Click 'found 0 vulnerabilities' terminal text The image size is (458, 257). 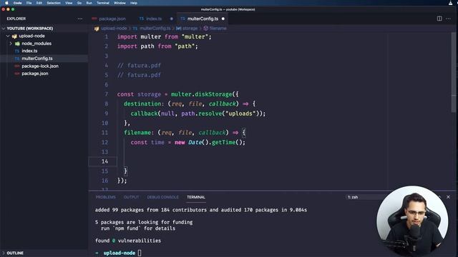coord(128,241)
